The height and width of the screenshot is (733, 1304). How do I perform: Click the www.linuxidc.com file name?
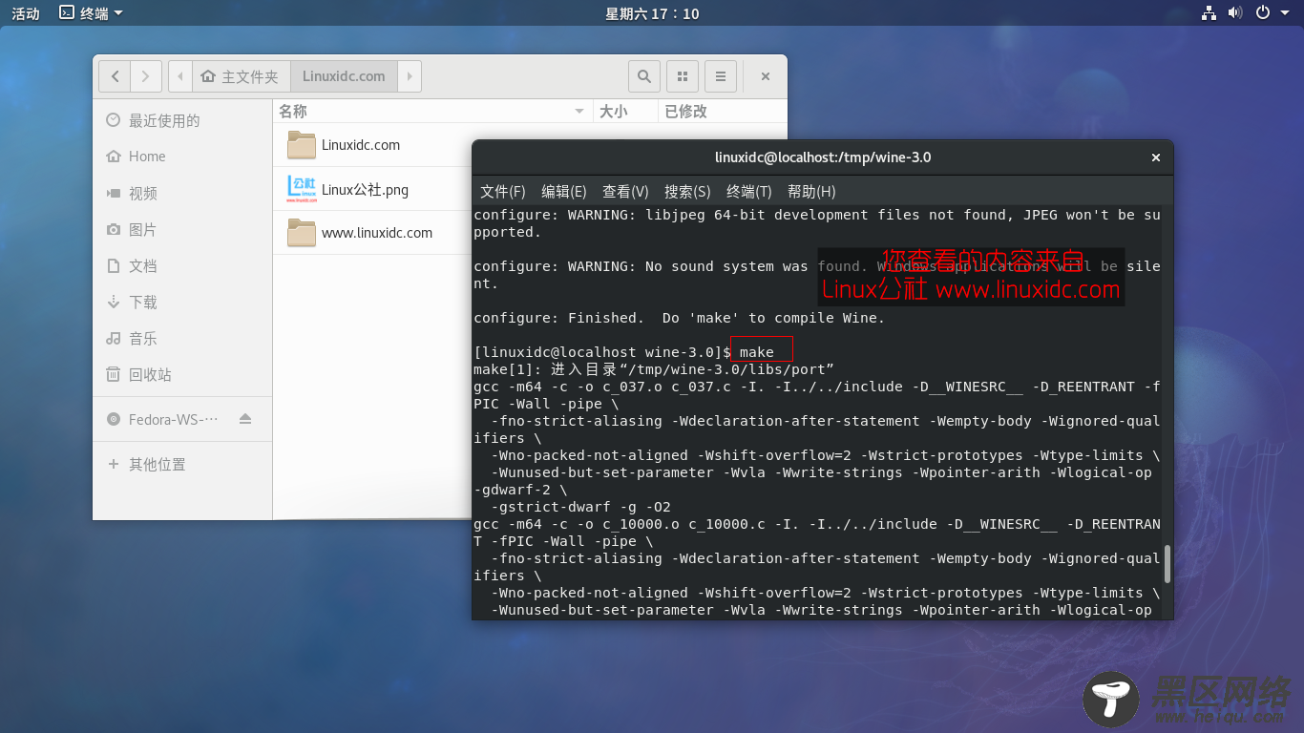[x=377, y=233]
